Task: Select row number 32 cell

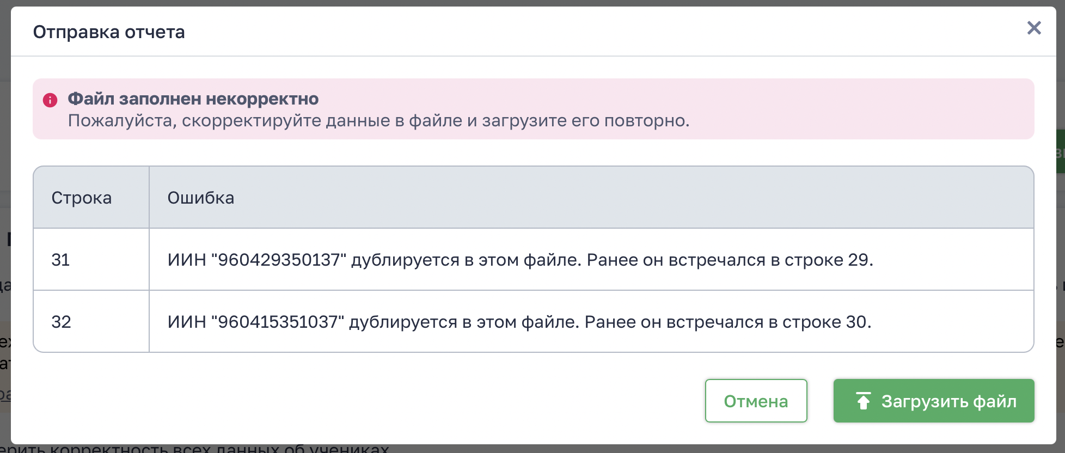Action: (61, 322)
